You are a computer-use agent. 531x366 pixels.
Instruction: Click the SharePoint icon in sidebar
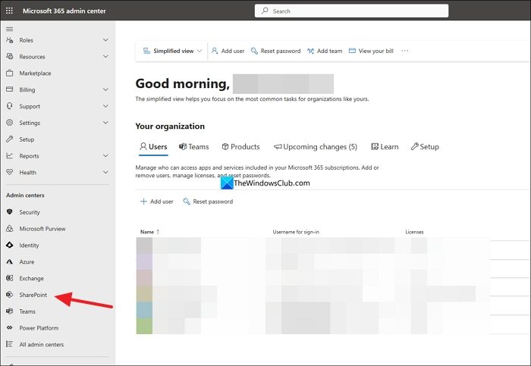point(9,295)
